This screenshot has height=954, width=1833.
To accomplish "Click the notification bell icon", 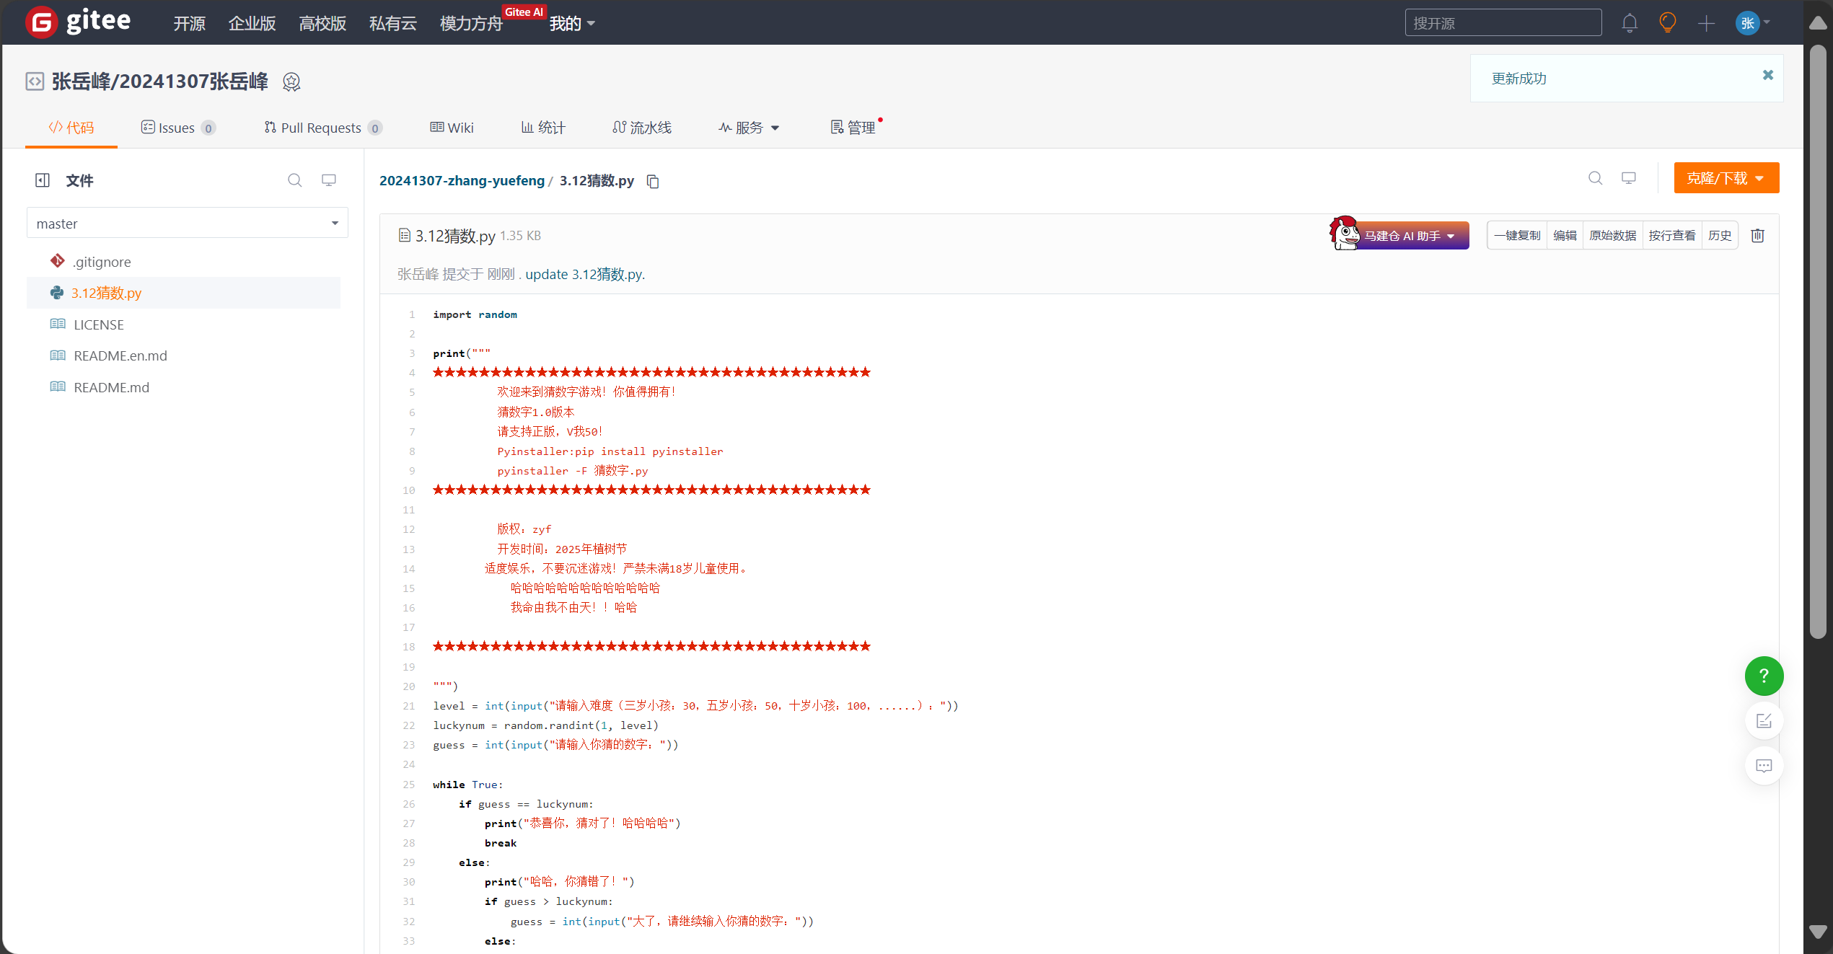I will pos(1629,23).
